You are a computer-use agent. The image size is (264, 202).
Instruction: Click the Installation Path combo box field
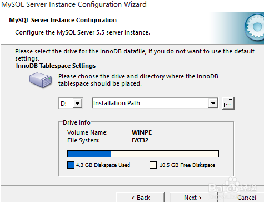click(x=155, y=103)
